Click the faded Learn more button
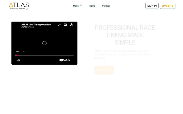The height and width of the screenshot is (114, 183). (x=104, y=70)
